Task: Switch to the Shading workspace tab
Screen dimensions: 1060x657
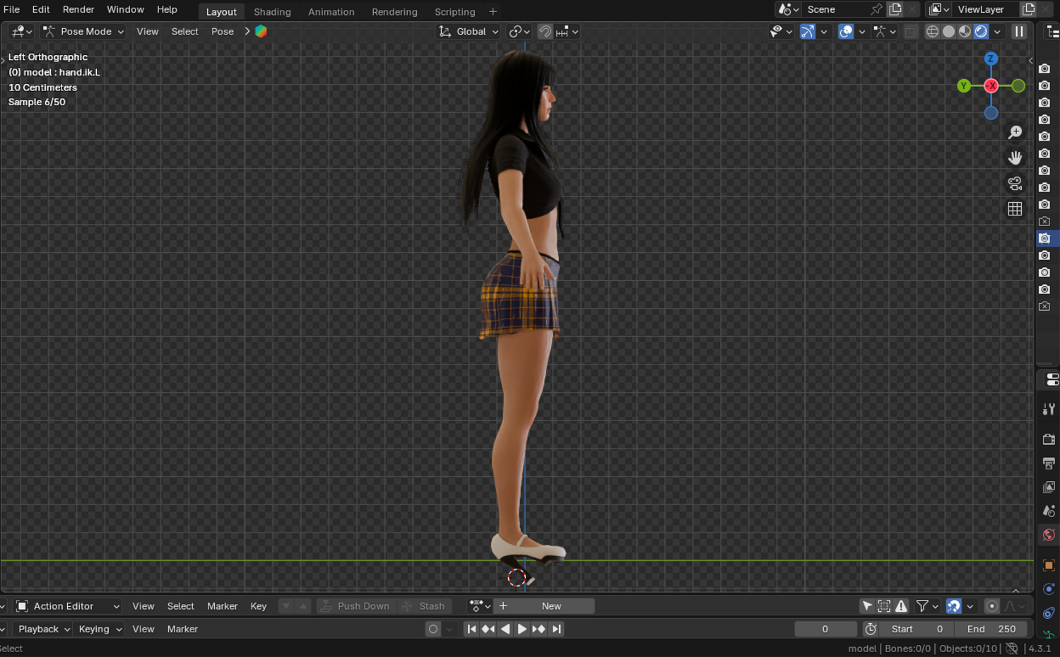Action: (x=272, y=11)
